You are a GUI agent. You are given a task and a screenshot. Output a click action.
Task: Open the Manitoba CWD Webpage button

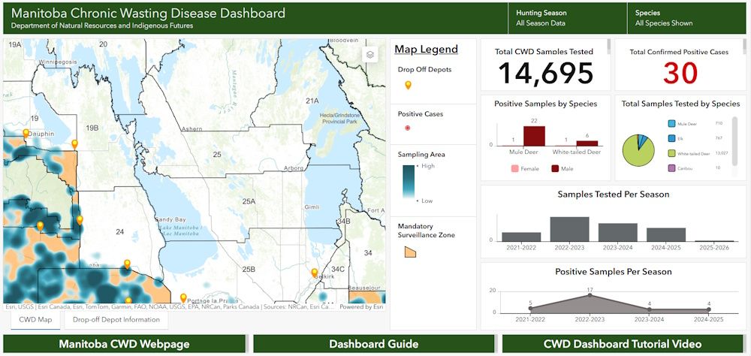124,344
